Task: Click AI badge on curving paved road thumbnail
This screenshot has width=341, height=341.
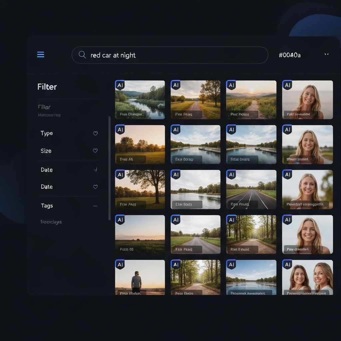Action: (175, 220)
